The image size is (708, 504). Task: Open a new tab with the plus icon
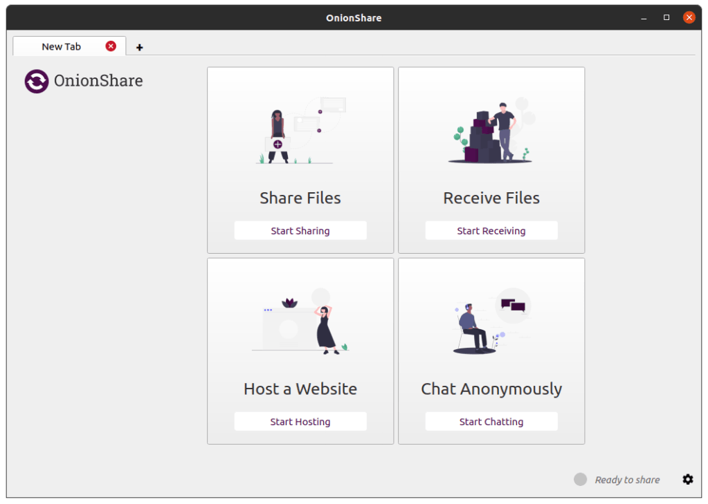[140, 47]
